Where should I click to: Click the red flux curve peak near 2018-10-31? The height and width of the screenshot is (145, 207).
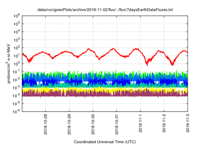pos(113,49)
